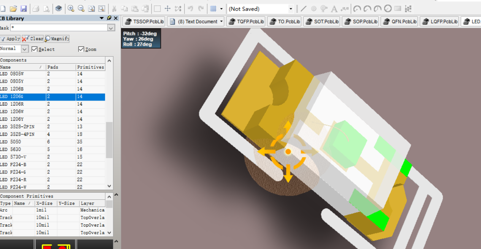The image size is (481, 249).
Task: Sort components by the Pads column header
Action: click(61, 67)
